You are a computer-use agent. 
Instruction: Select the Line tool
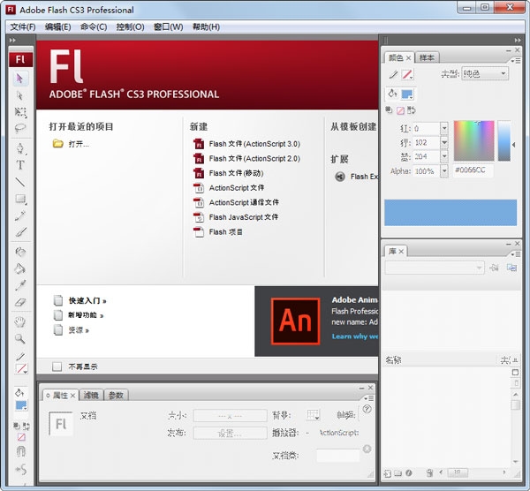pos(20,182)
